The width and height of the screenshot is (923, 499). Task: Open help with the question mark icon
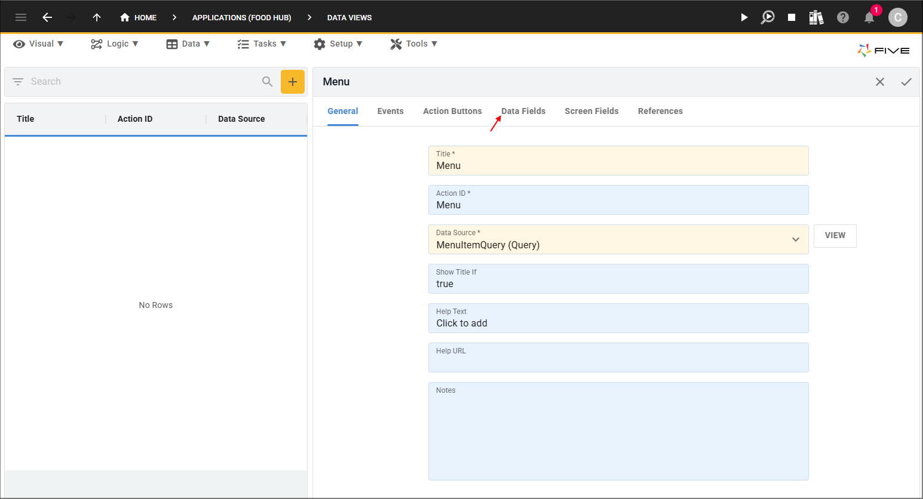tap(843, 17)
